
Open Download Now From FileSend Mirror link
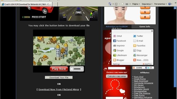[x=59, y=89]
